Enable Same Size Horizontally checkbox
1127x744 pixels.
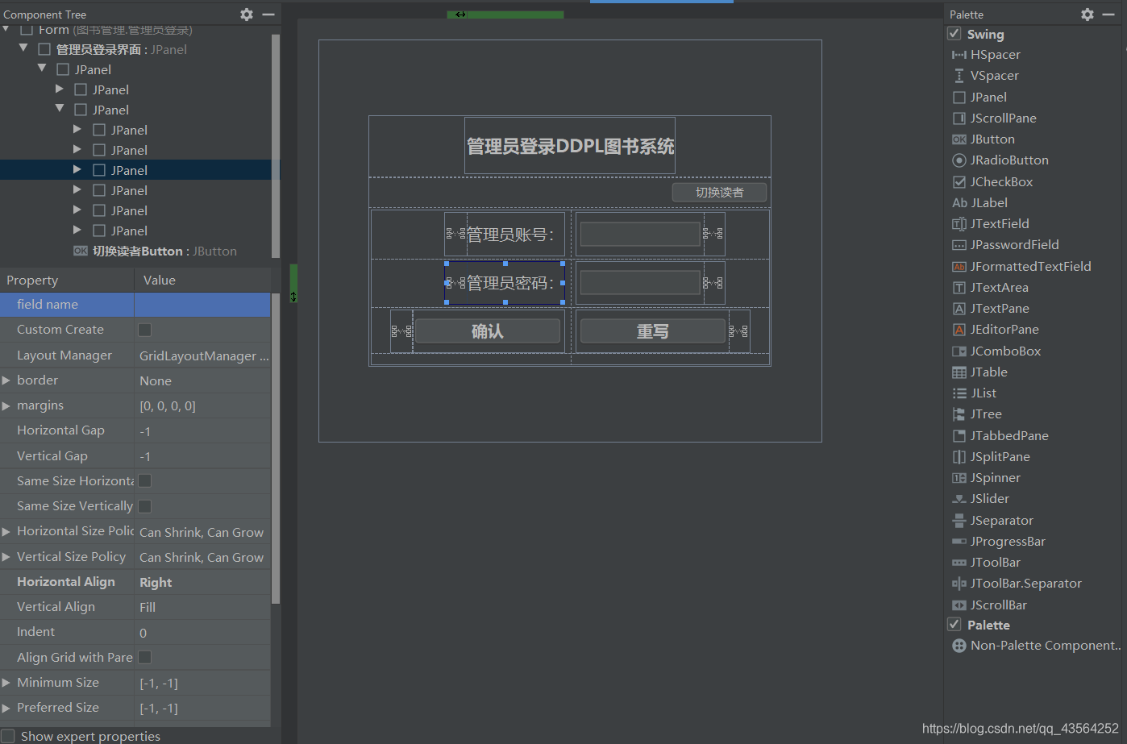point(145,480)
